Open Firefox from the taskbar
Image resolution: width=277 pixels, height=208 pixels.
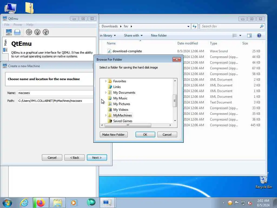[x=41, y=203]
